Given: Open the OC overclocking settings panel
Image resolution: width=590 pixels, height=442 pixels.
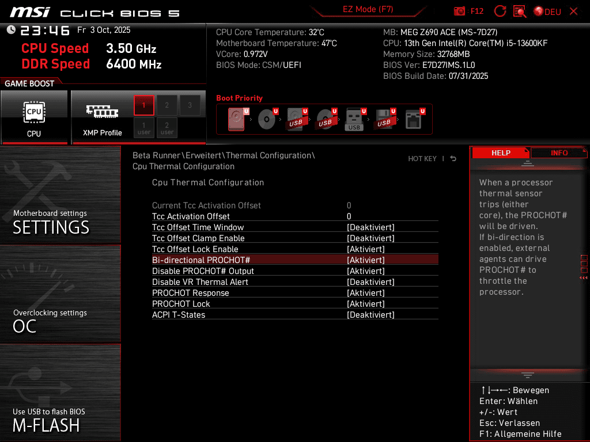Looking at the screenshot, I should coord(60,294).
